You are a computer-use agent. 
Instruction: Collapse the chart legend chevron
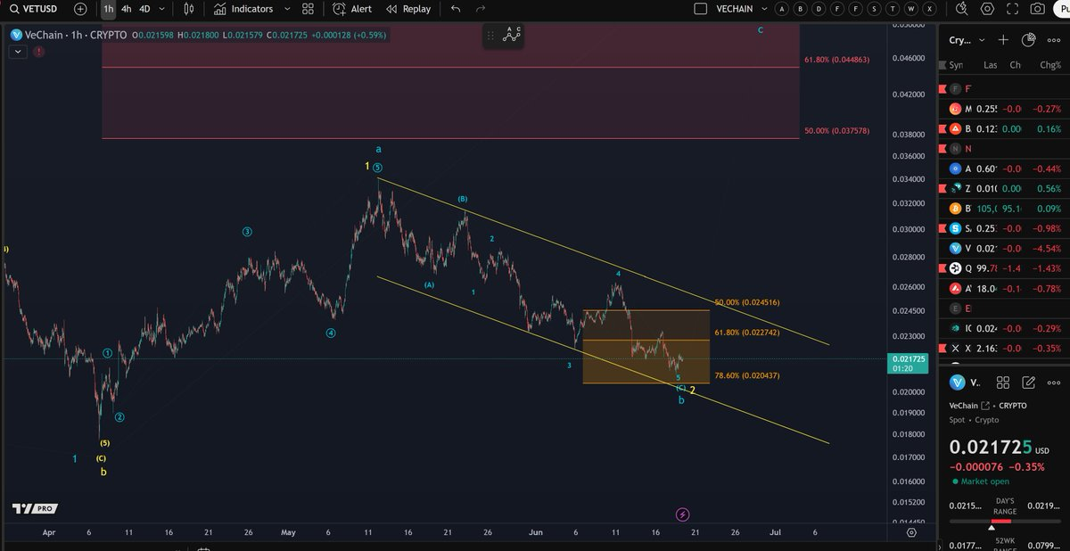(x=19, y=52)
